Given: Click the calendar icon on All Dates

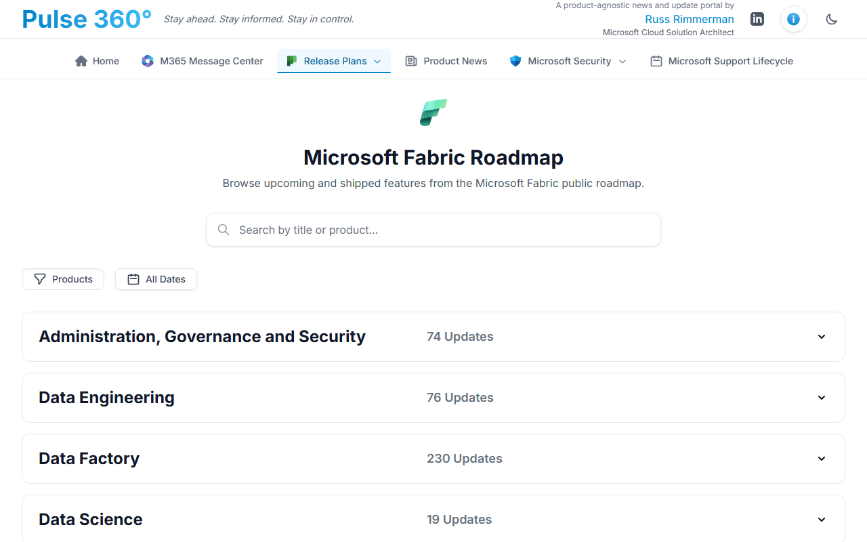Looking at the screenshot, I should click(133, 279).
